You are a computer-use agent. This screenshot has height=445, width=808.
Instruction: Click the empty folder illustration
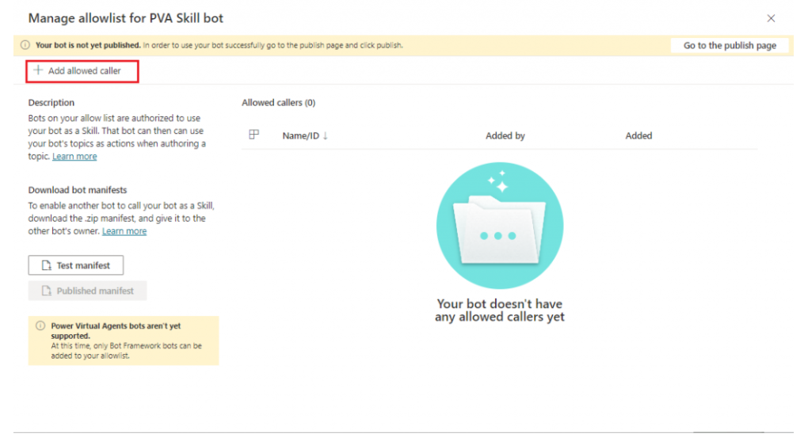pos(500,226)
